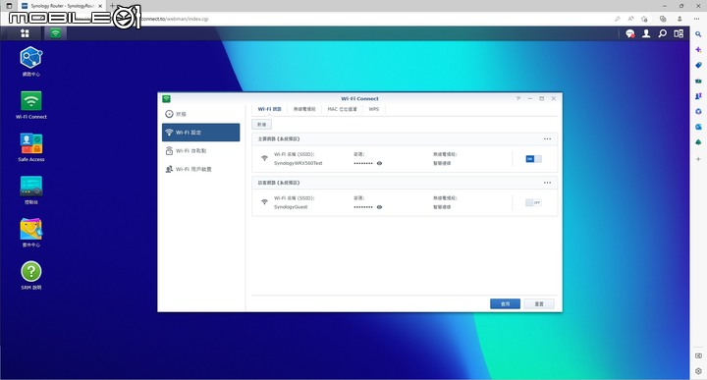Open a new Edge browser tab with plus
The image size is (707, 380).
click(x=112, y=6)
